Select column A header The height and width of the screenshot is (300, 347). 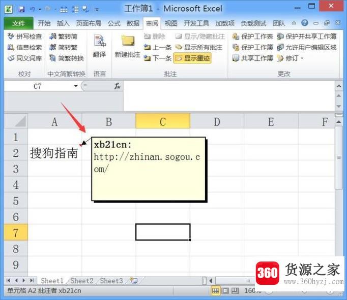54,121
